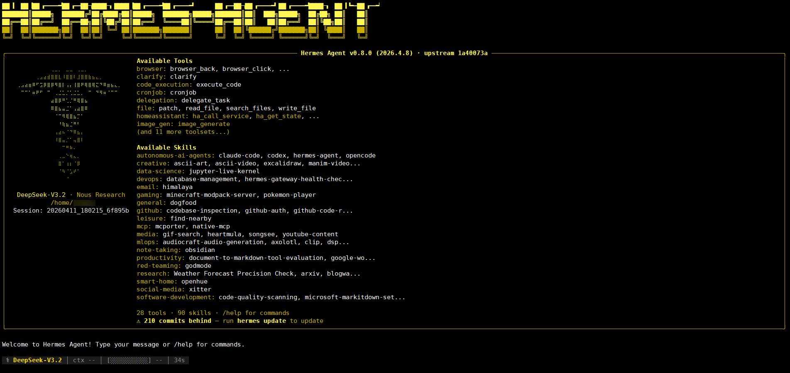Click the "34s" timer in the status bar
The width and height of the screenshot is (790, 373).
pos(179,360)
